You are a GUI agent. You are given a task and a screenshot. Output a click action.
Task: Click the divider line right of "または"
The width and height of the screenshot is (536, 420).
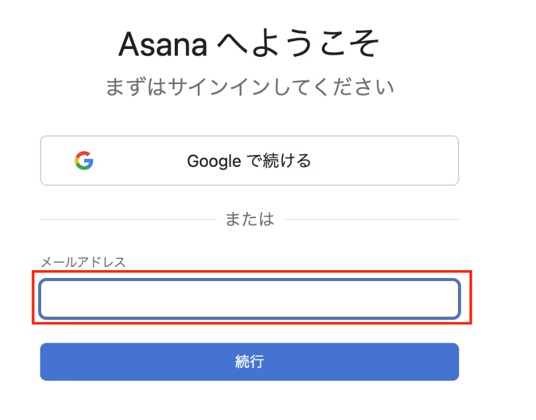pyautogui.click(x=372, y=219)
